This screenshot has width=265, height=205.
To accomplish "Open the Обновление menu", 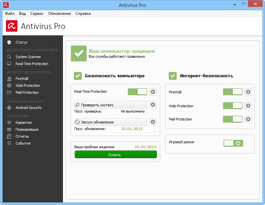I will 60,14.
